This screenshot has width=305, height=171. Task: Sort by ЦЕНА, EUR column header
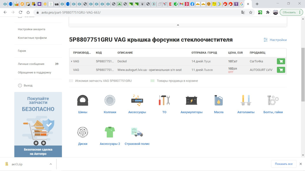[235, 53]
